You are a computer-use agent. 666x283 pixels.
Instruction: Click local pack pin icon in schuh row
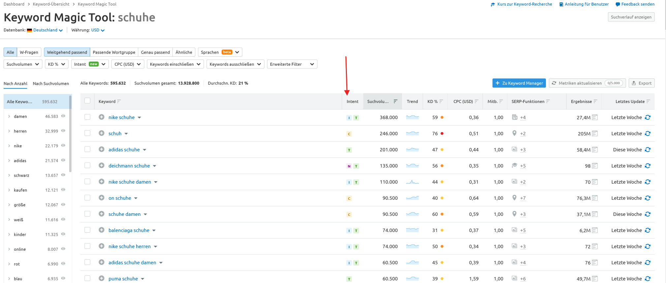pos(514,133)
